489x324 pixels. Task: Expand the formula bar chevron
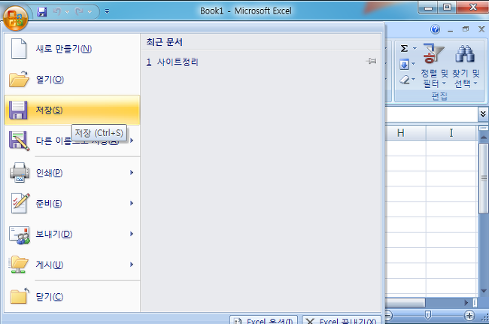point(483,114)
